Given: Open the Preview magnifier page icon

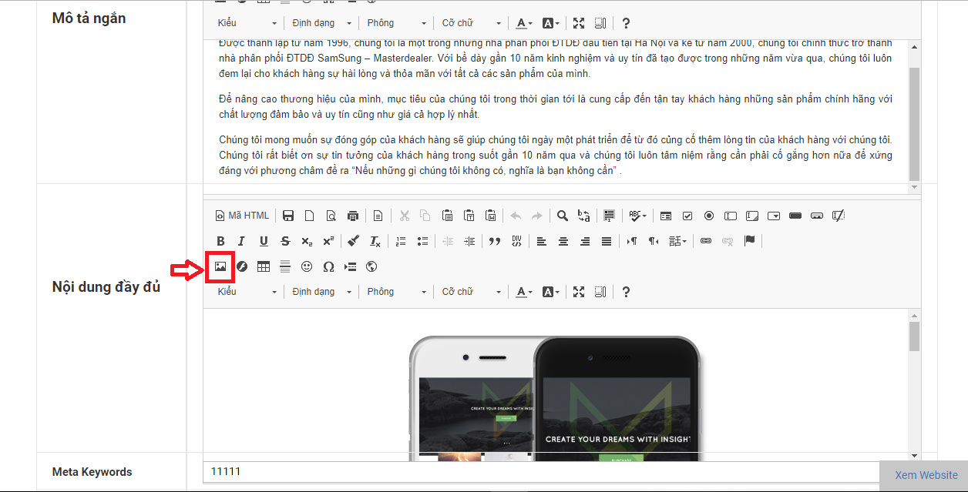Looking at the screenshot, I should 331,216.
